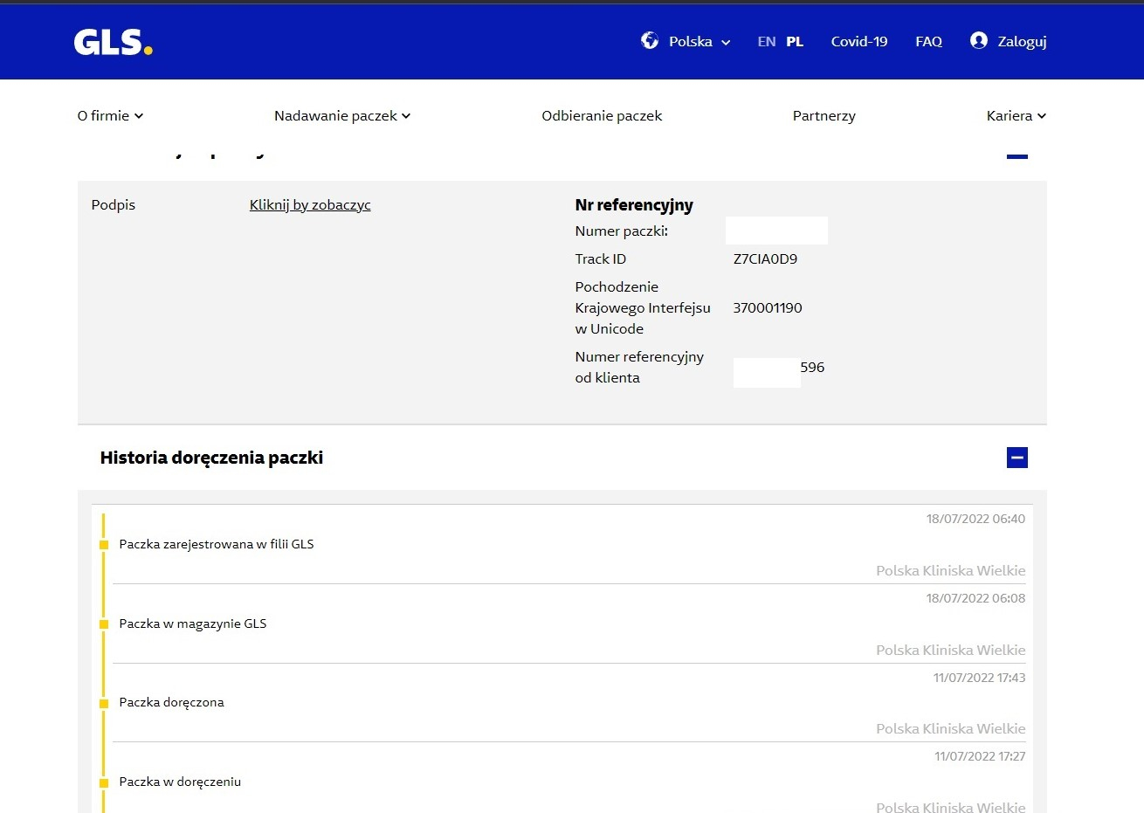Click location under 'Paczka w magazynie GLS' row

pos(951,650)
